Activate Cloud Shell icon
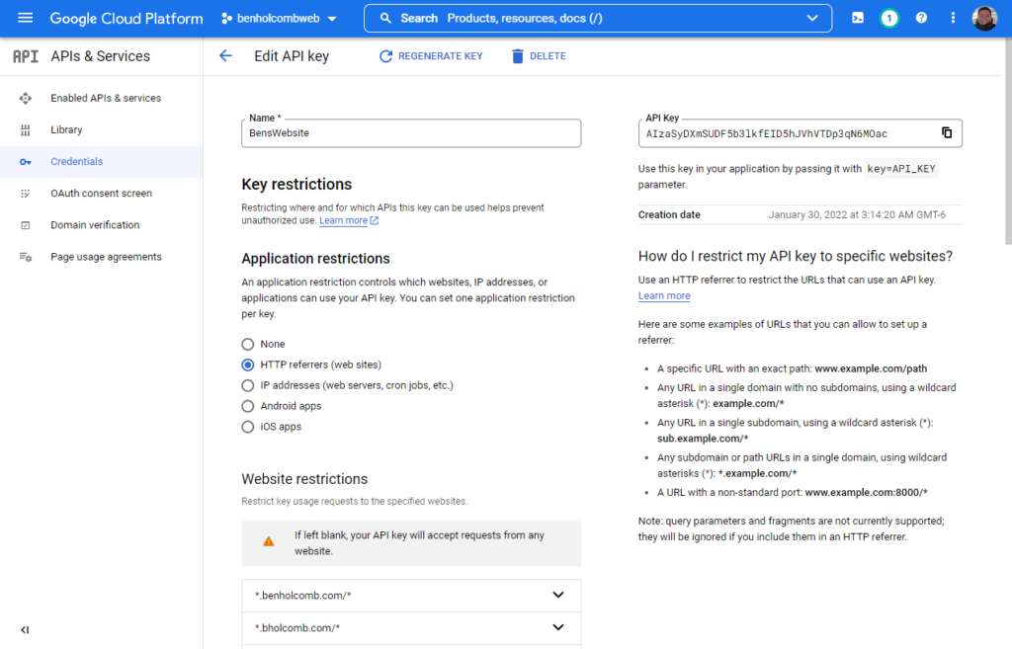The height and width of the screenshot is (649, 1012). [x=857, y=18]
